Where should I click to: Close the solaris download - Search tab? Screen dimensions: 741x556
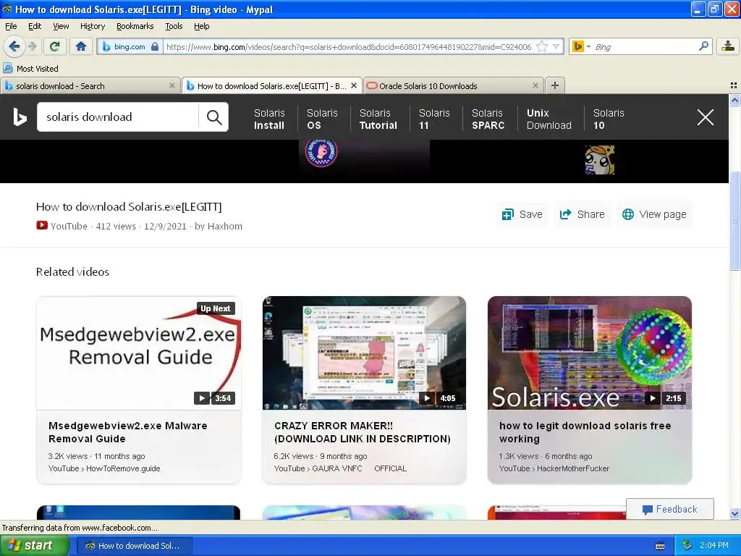[172, 85]
